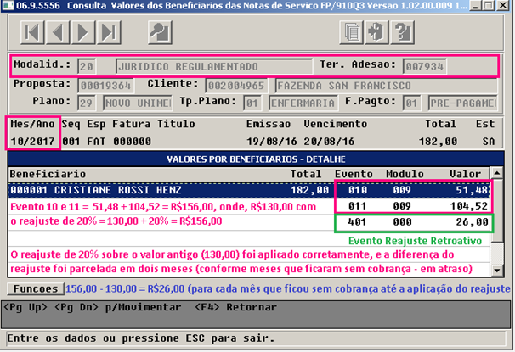515x352 pixels.
Task: Click the NOVO UNIMED plan name field
Action: [138, 103]
